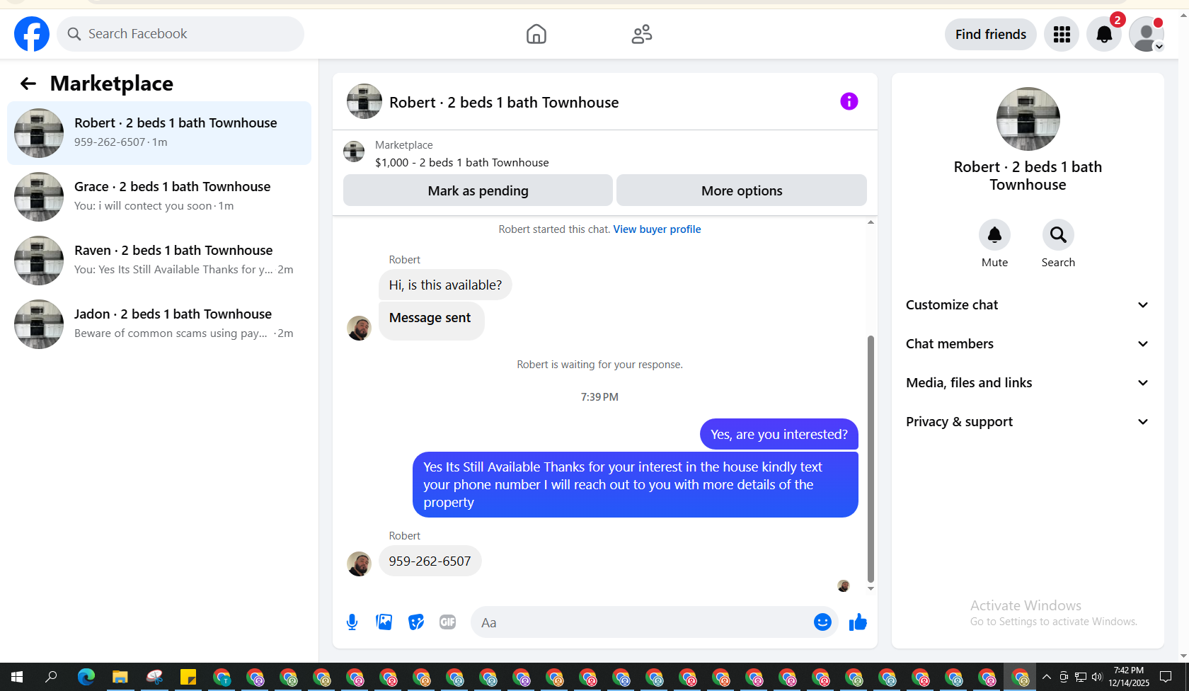Expand Chat members section
The height and width of the screenshot is (691, 1189).
tap(1028, 344)
